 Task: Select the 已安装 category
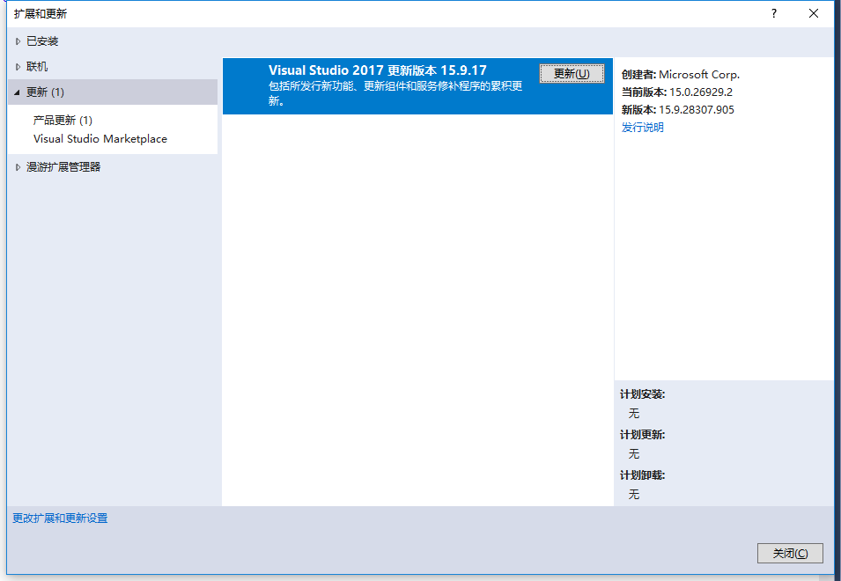point(42,41)
